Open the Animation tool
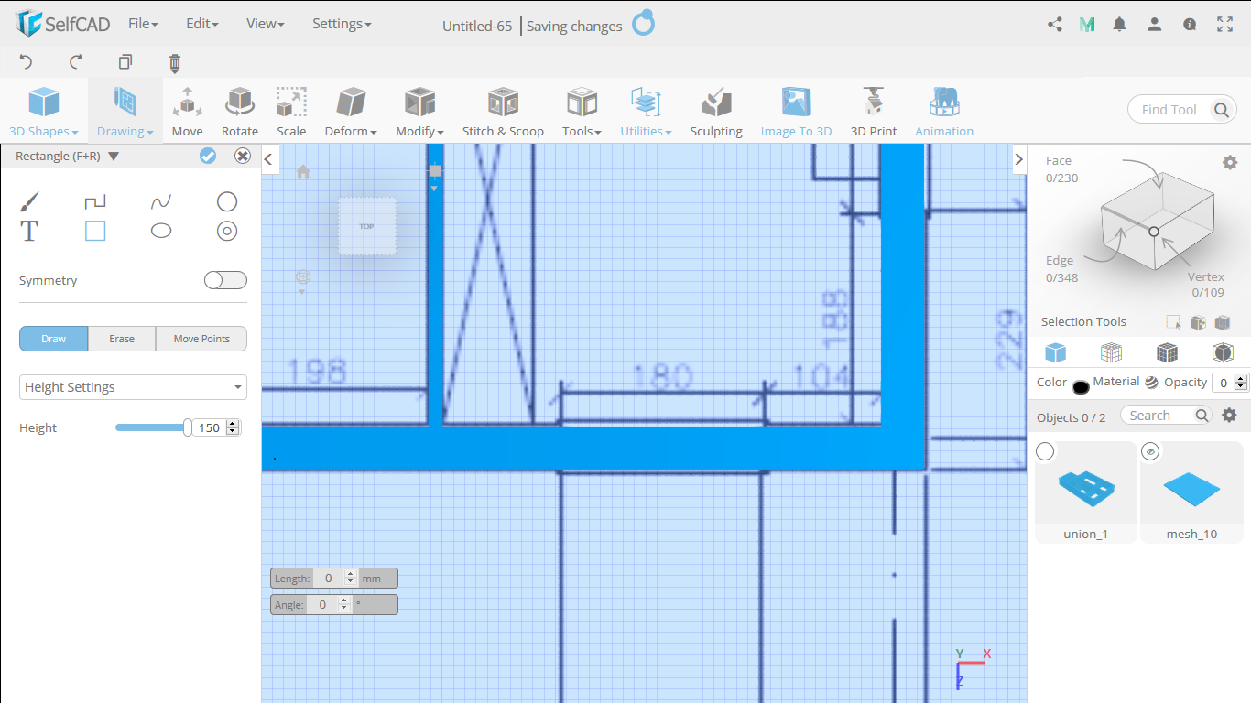This screenshot has width=1251, height=703. coord(944,112)
